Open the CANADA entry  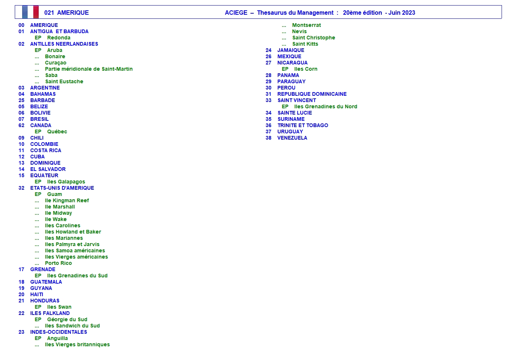pyautogui.click(x=41, y=125)
